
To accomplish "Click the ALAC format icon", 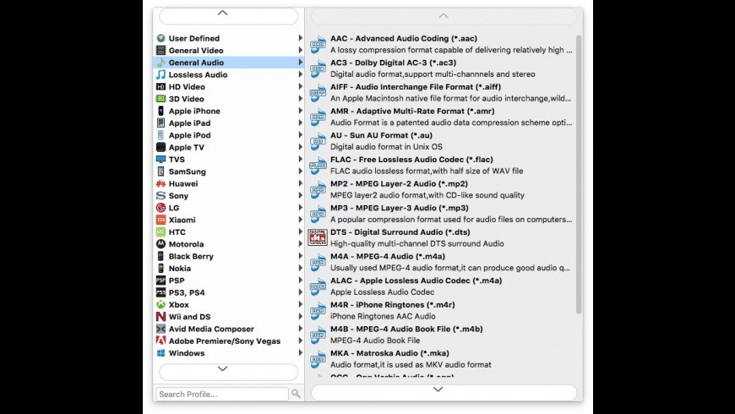I will (x=318, y=286).
